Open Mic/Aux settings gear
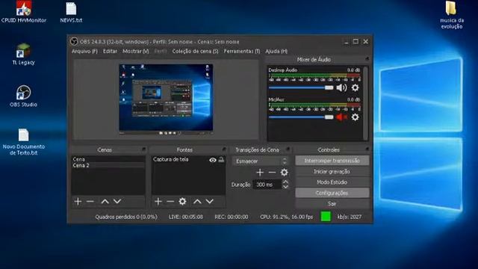 356,117
